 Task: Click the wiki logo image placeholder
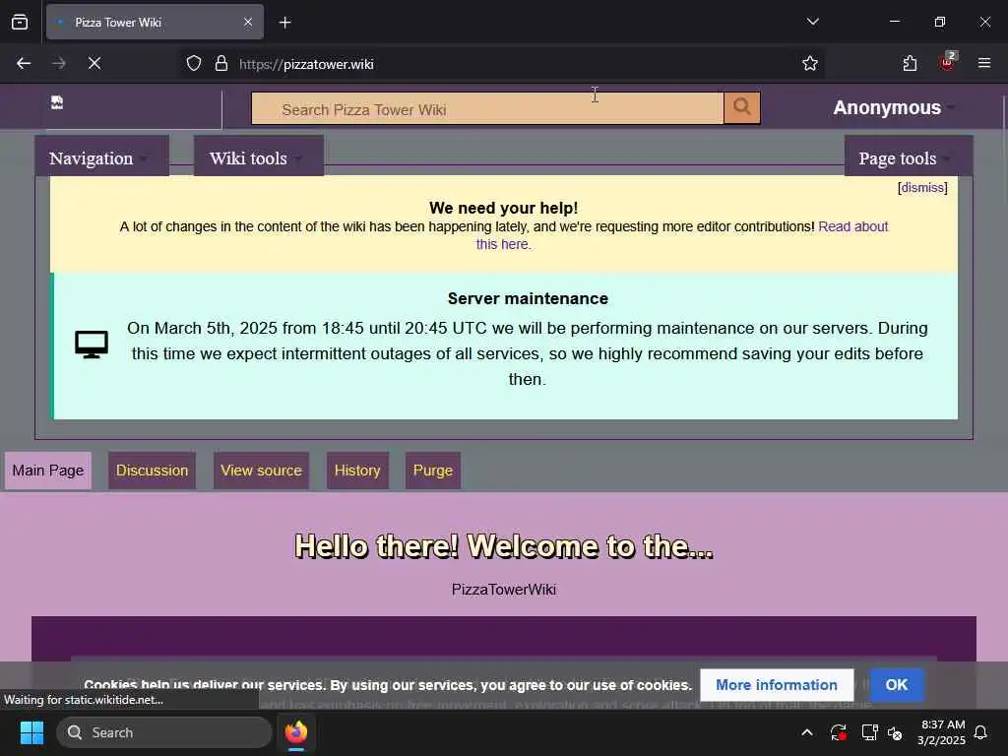pos(56,102)
